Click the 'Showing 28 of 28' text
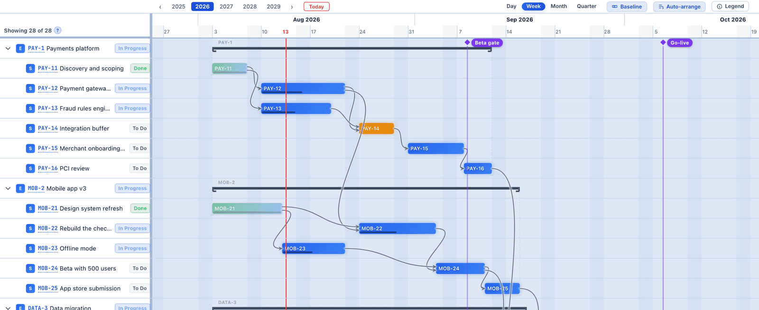The width and height of the screenshot is (759, 310). point(28,30)
